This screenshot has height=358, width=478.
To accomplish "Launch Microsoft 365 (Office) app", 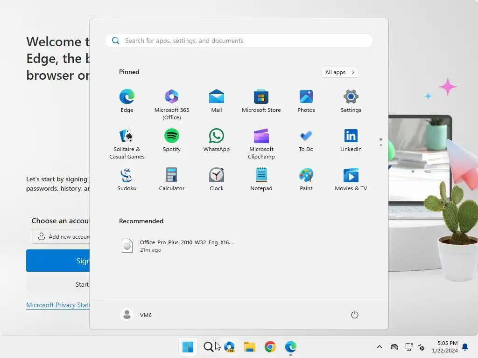I will point(172,104).
